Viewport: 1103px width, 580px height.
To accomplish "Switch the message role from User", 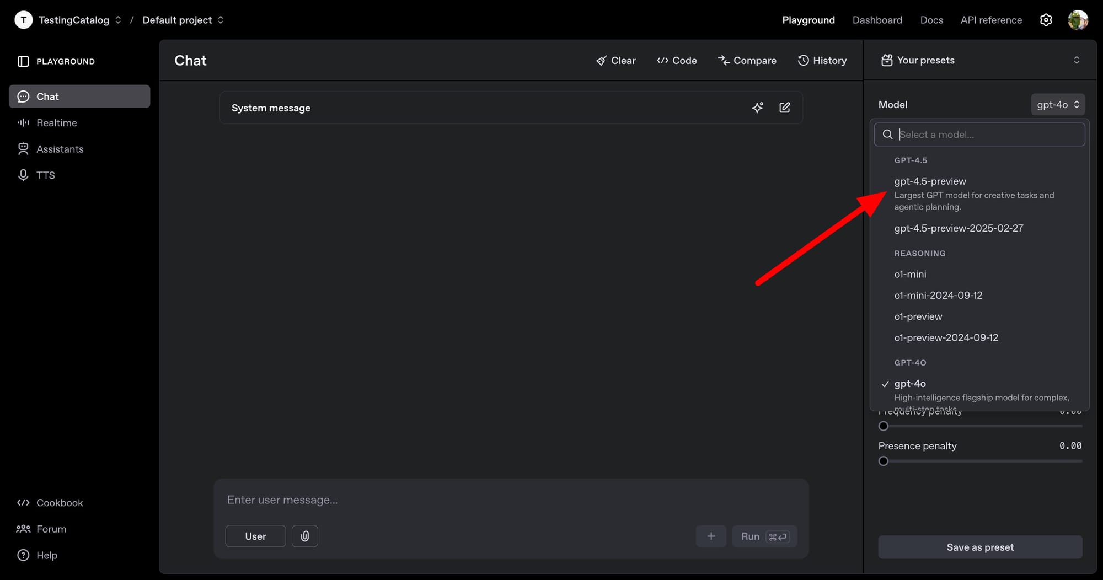I will click(255, 536).
